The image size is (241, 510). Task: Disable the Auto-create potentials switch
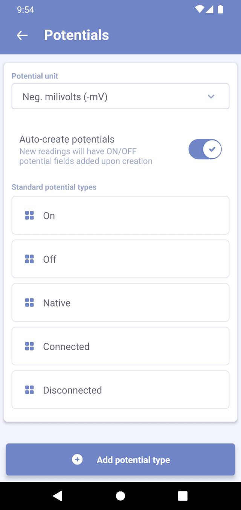pos(205,149)
